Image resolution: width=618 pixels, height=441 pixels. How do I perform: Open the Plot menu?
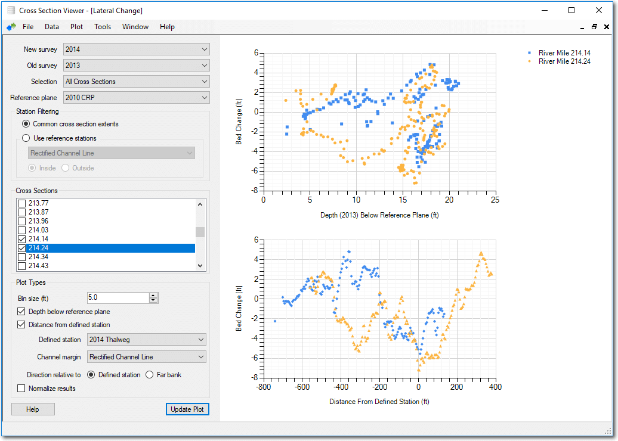[x=76, y=27]
